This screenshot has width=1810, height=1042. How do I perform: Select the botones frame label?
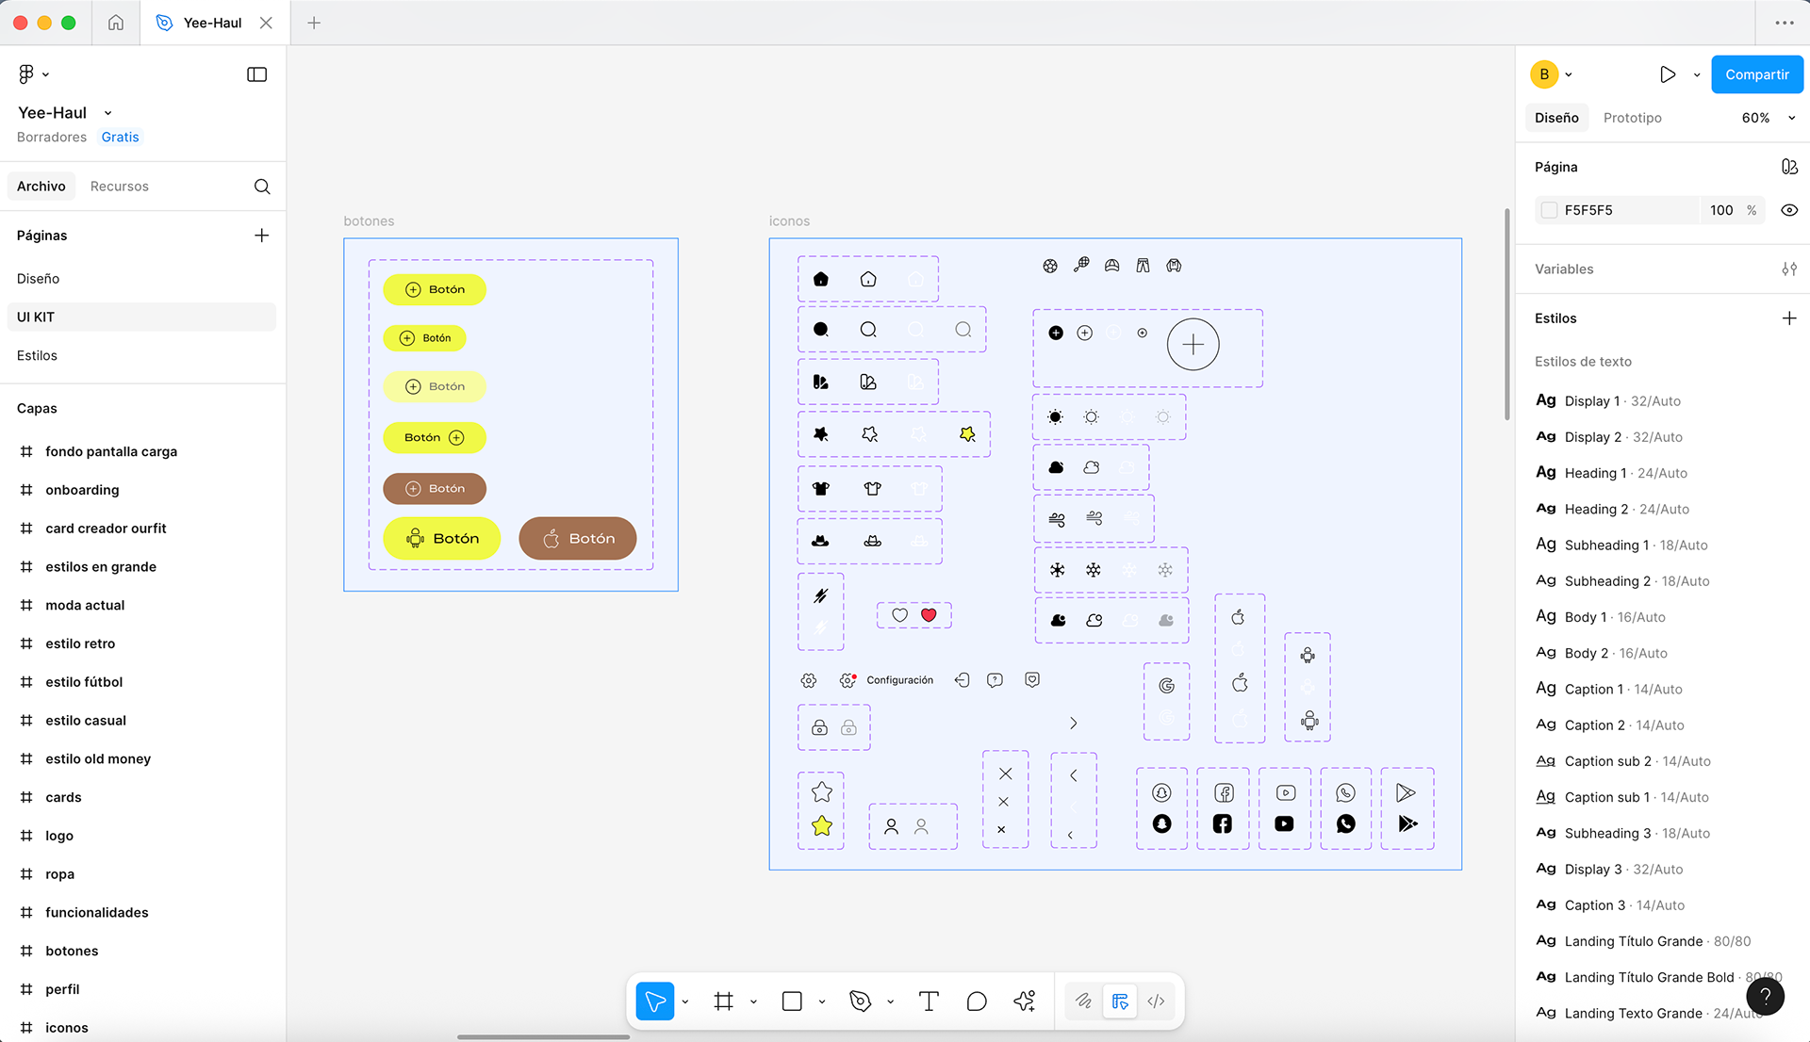click(x=369, y=221)
